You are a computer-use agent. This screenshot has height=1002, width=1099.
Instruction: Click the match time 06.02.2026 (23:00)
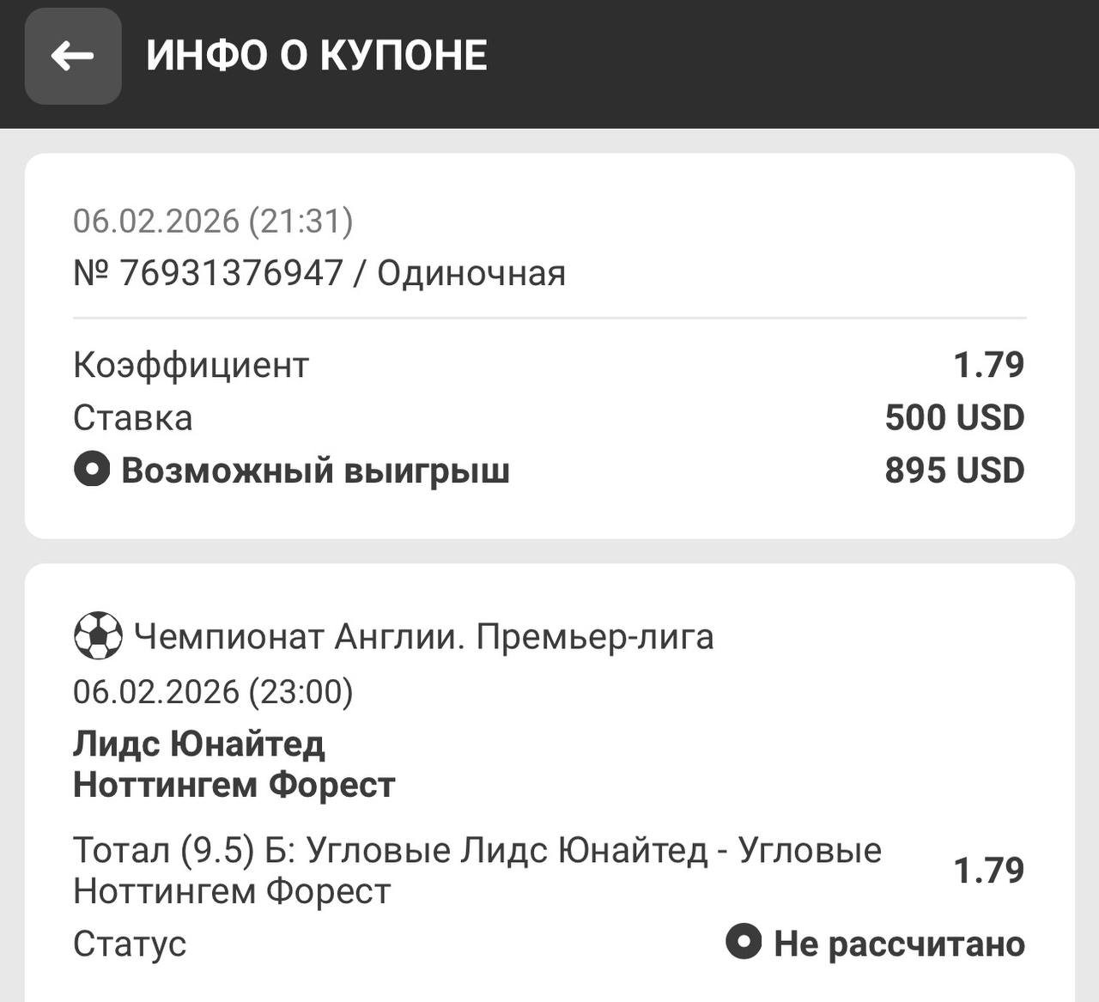[213, 691]
